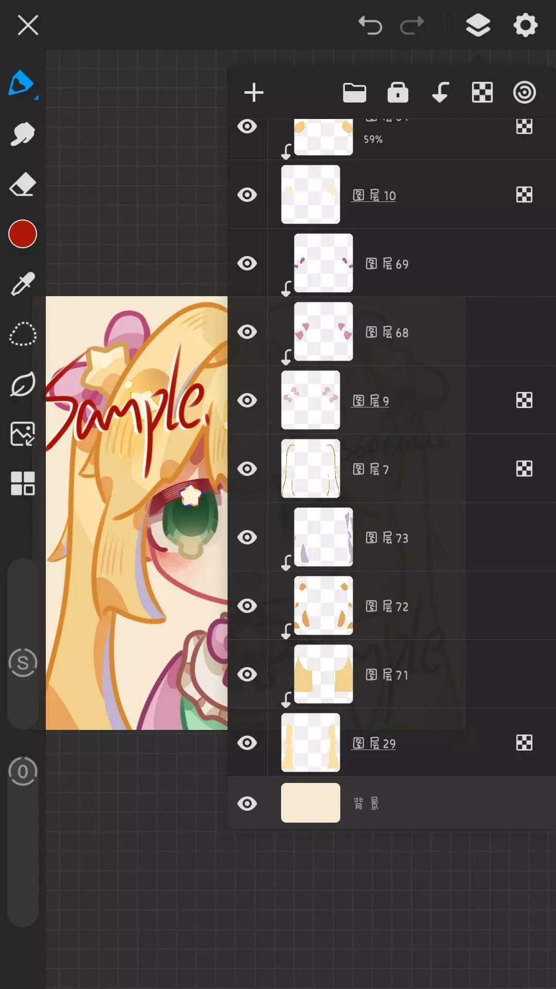Activate the lasso selection tool

point(22,334)
